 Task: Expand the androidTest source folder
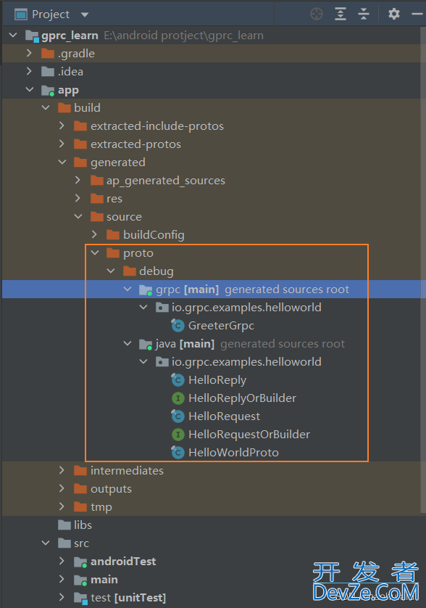(62, 561)
